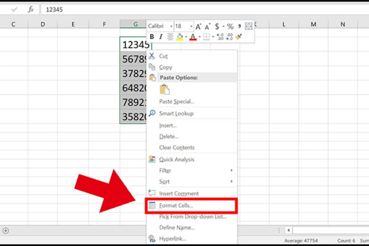Select column G header
Screen dimensions: 369x246
tap(133, 24)
